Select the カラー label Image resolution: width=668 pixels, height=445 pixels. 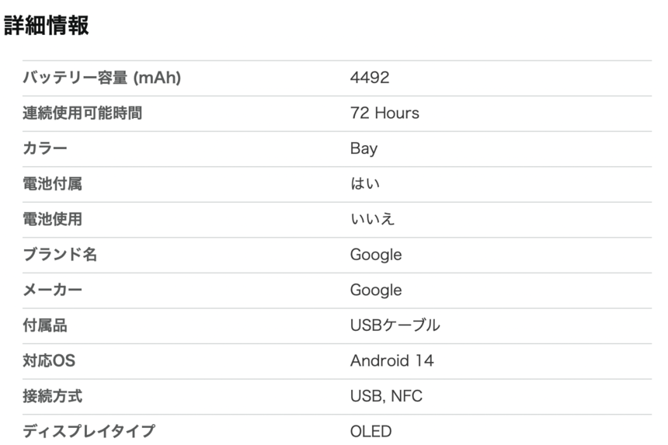coord(45,148)
